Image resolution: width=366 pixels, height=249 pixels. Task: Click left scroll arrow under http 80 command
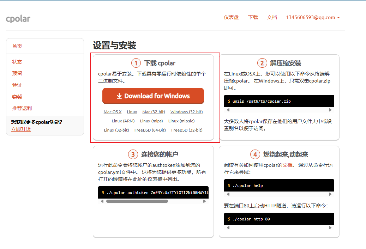tap(228, 228)
